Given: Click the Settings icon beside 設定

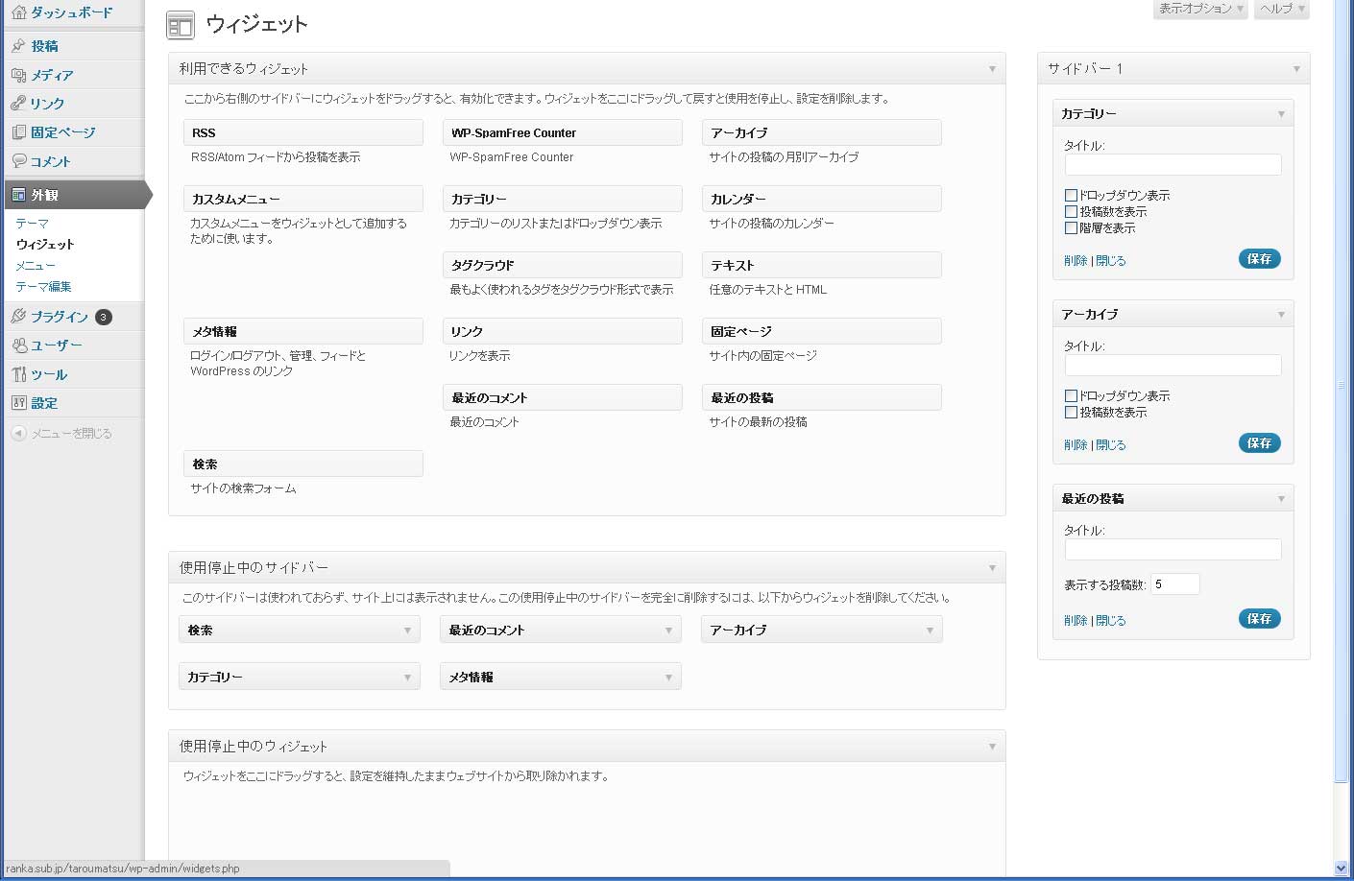Looking at the screenshot, I should pyautogui.click(x=19, y=403).
